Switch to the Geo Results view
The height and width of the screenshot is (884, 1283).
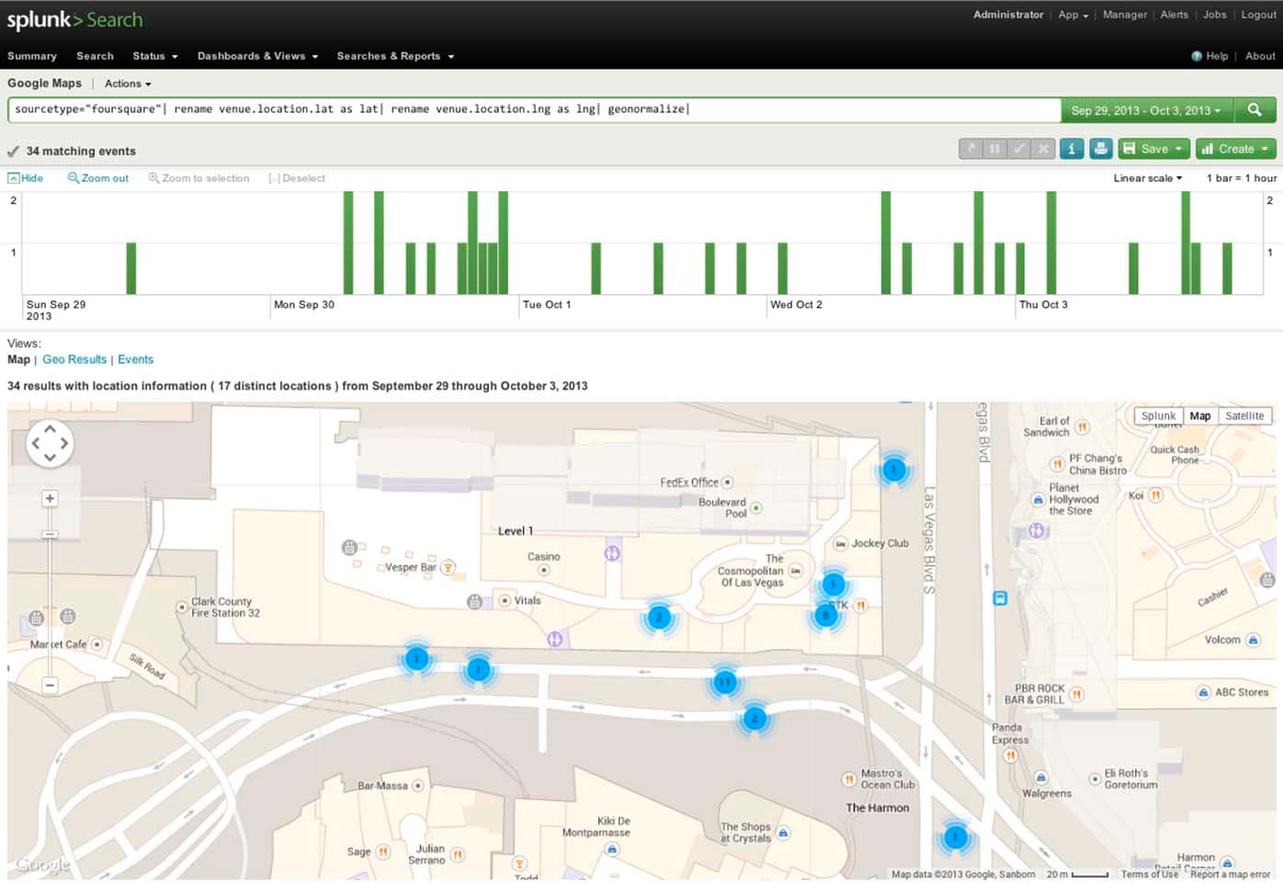[74, 359]
